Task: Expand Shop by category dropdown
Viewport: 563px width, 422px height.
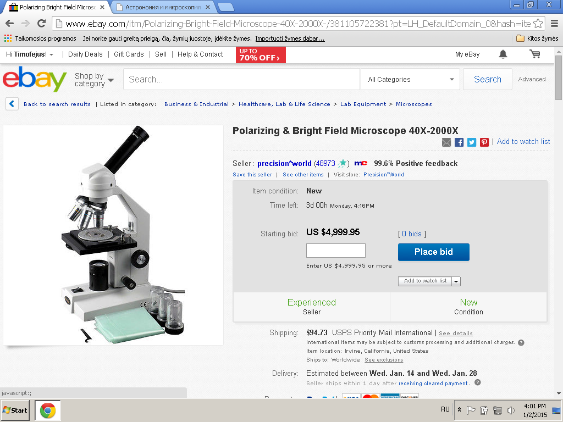Action: [x=94, y=80]
